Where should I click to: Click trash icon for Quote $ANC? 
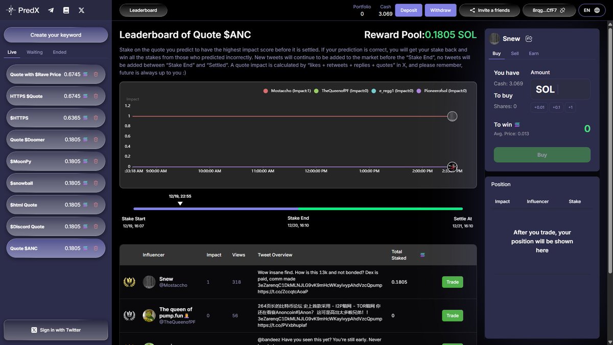tap(96, 248)
